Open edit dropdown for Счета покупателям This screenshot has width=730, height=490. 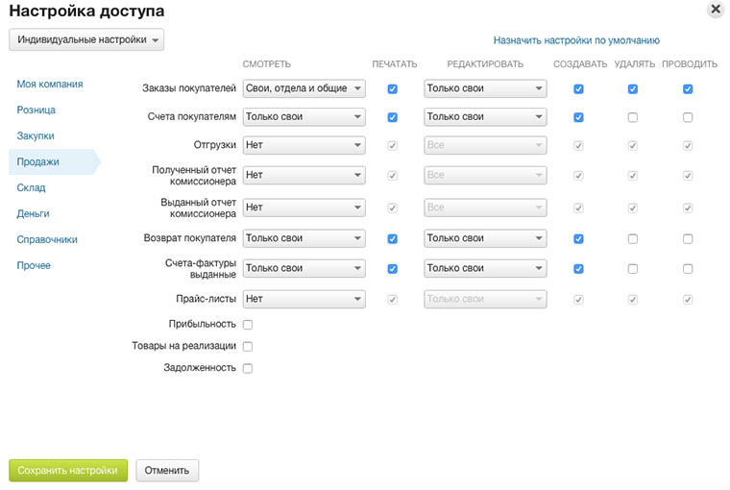tap(485, 117)
